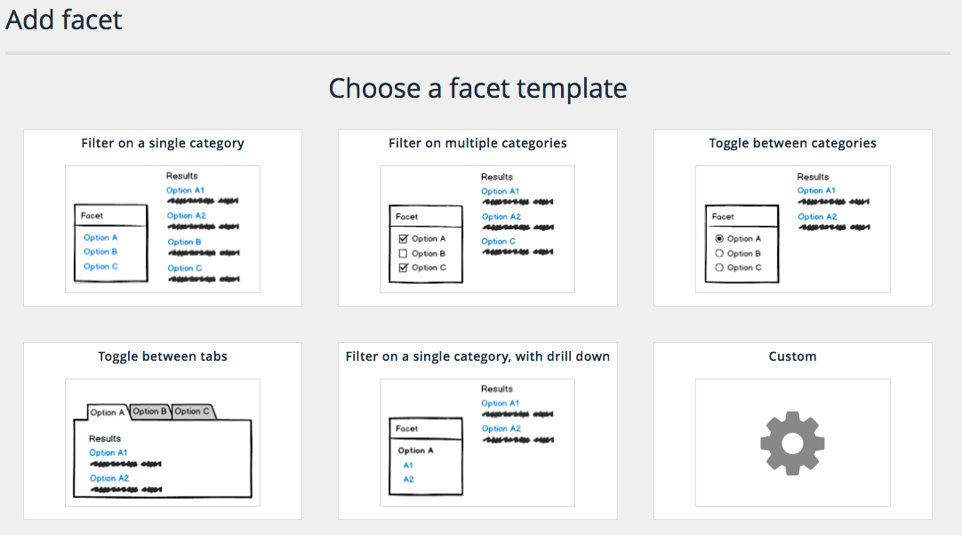Click the 'Custom' template heading
The height and width of the screenshot is (535, 962).
tap(792, 356)
